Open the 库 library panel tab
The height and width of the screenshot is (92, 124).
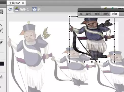coord(81,14)
